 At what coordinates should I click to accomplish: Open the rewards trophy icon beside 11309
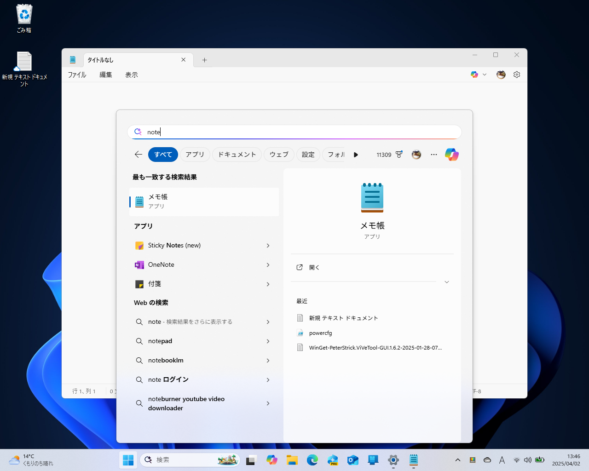click(399, 155)
